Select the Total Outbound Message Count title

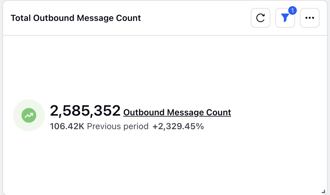[x=76, y=18]
